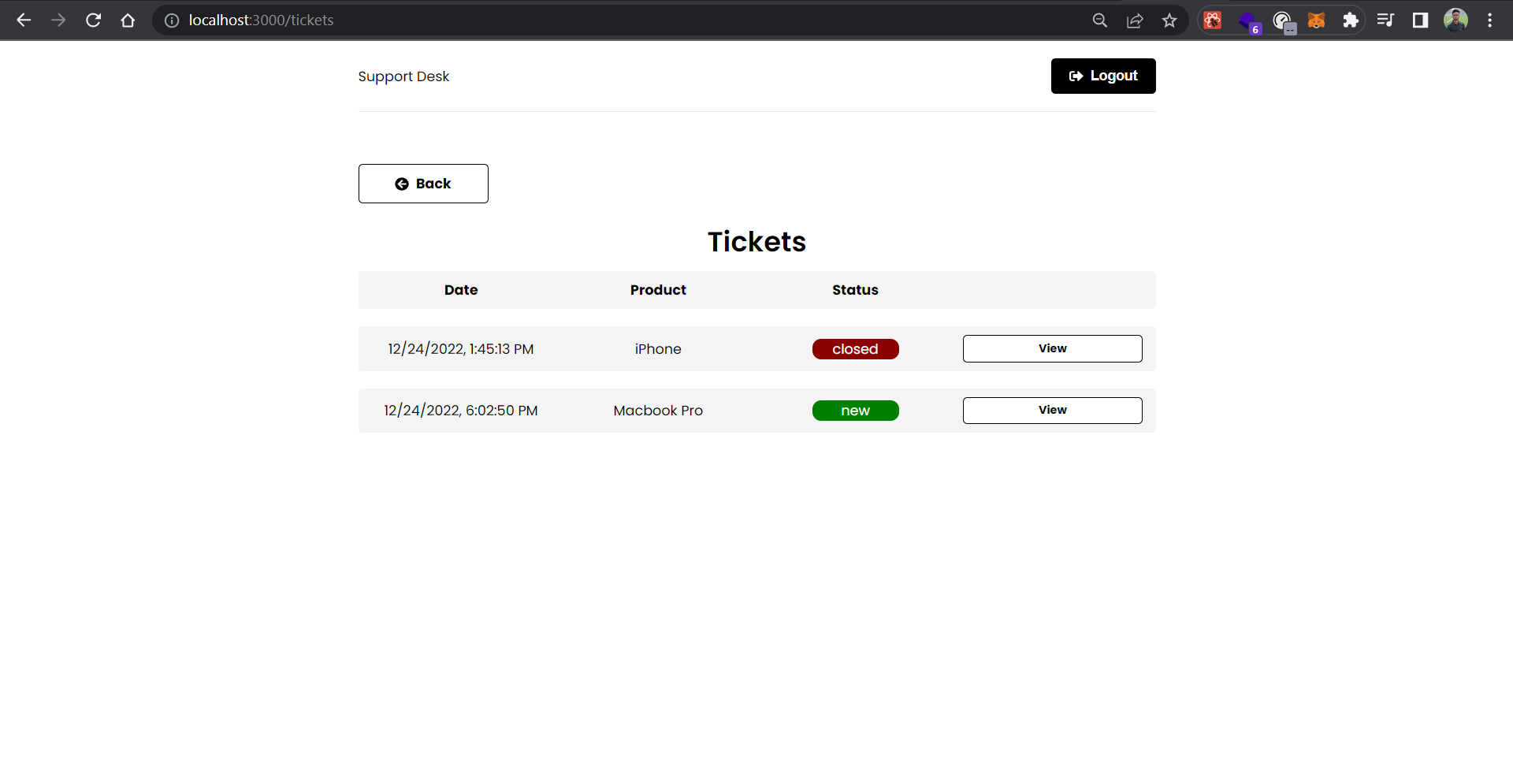Click the Status column header
This screenshot has height=766, width=1513.
click(x=855, y=290)
